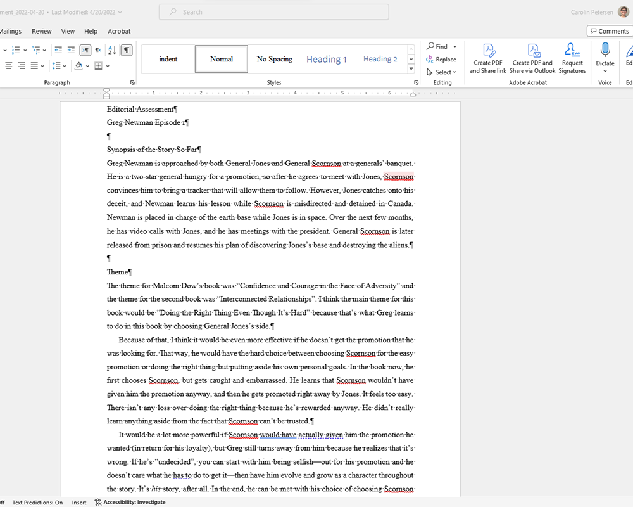Click Text Predictions: On in status bar

[37, 502]
